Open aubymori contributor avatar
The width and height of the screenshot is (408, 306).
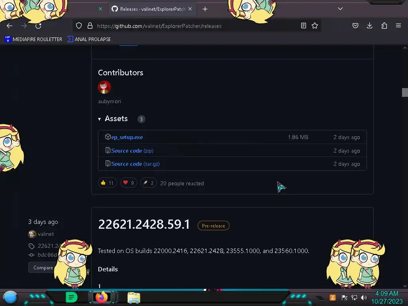[104, 87]
